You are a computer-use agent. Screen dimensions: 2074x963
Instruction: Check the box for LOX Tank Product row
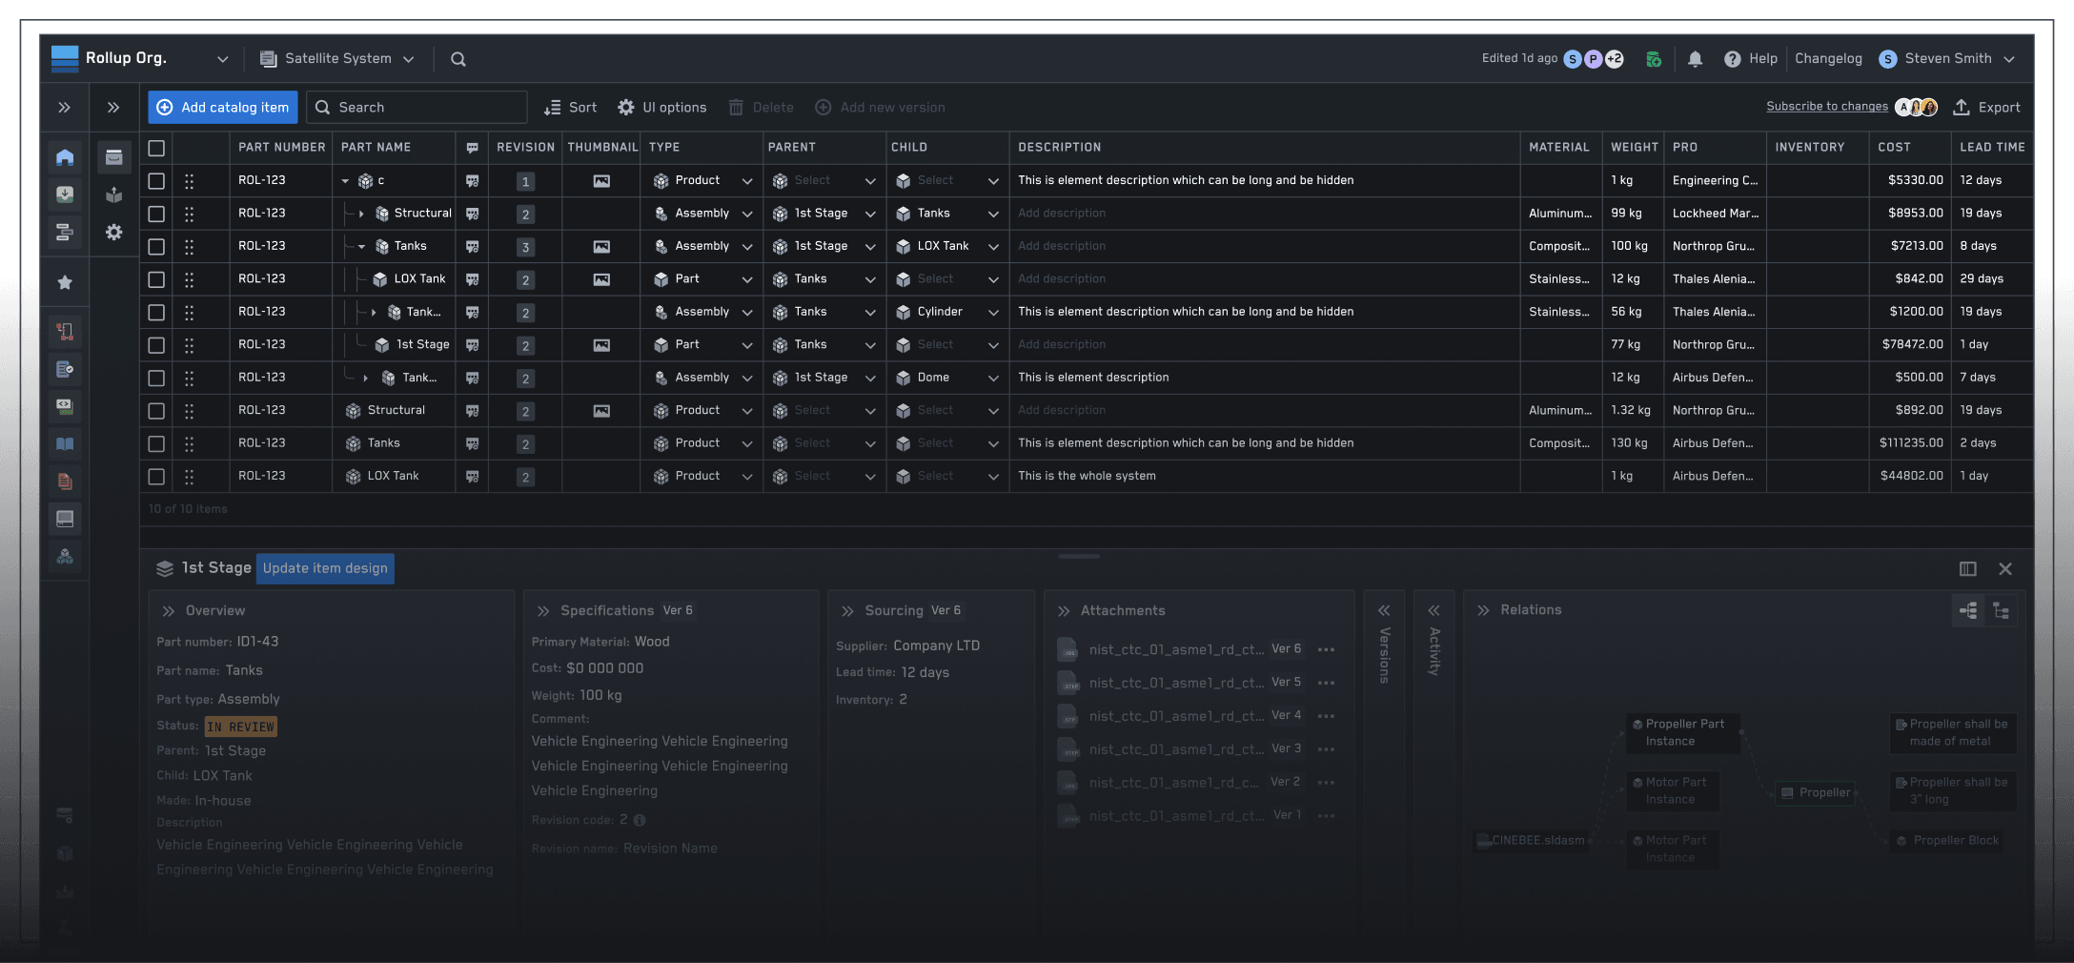(x=156, y=477)
